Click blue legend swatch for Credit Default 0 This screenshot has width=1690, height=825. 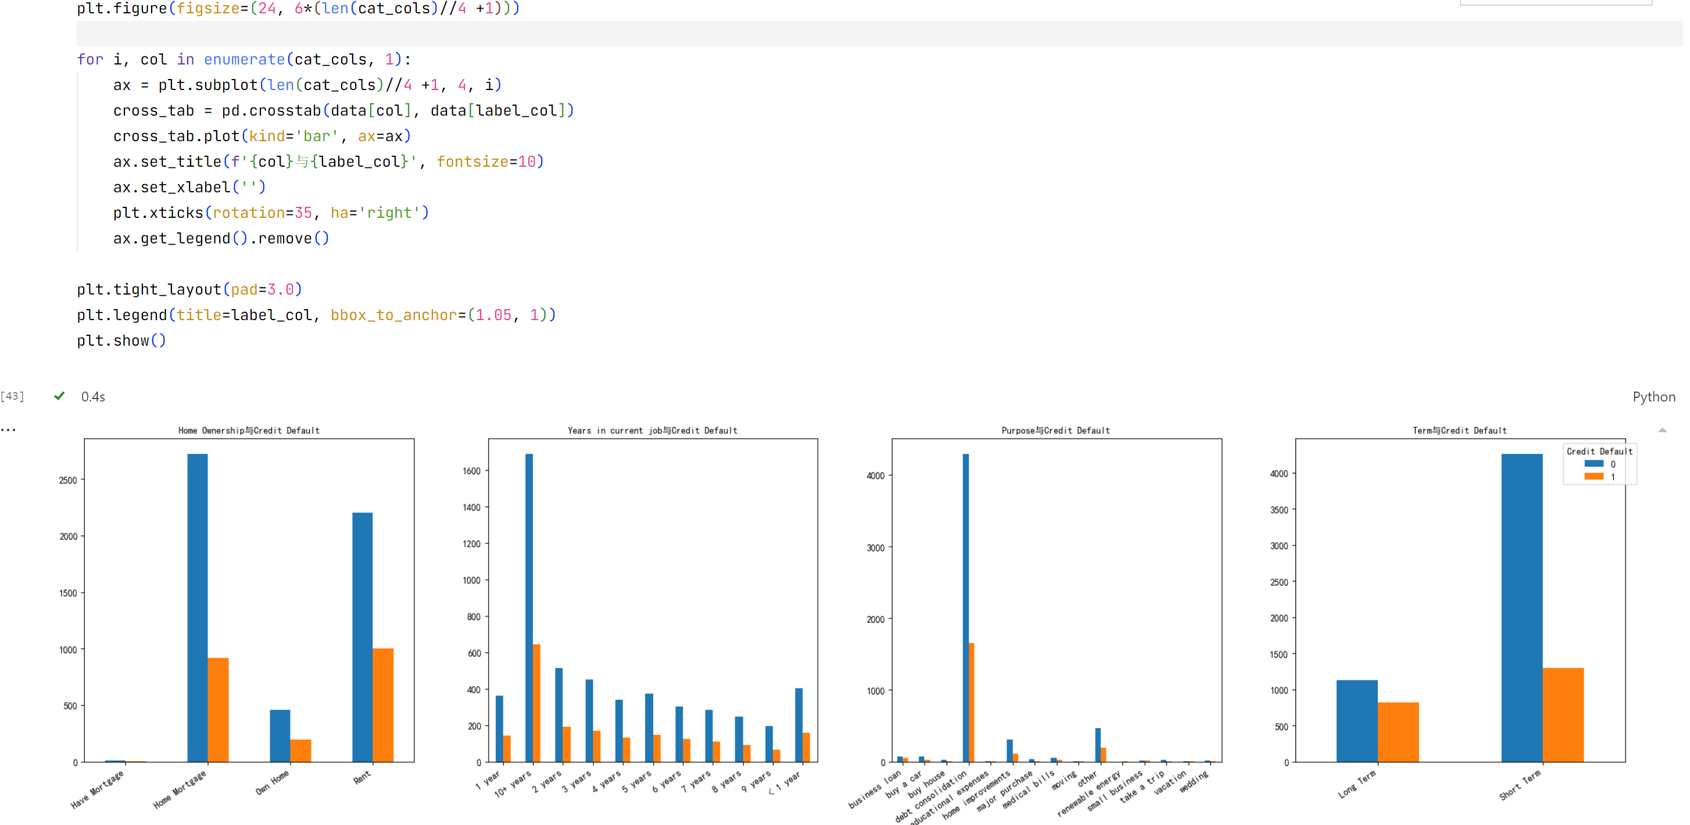[x=1593, y=464]
